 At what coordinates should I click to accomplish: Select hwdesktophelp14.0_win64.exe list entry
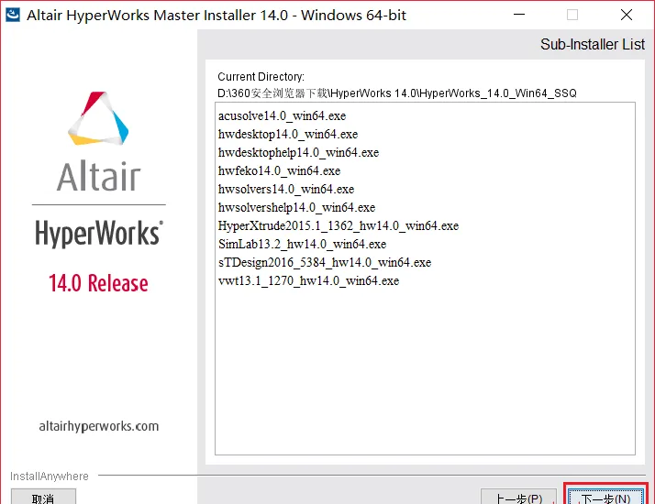298,152
